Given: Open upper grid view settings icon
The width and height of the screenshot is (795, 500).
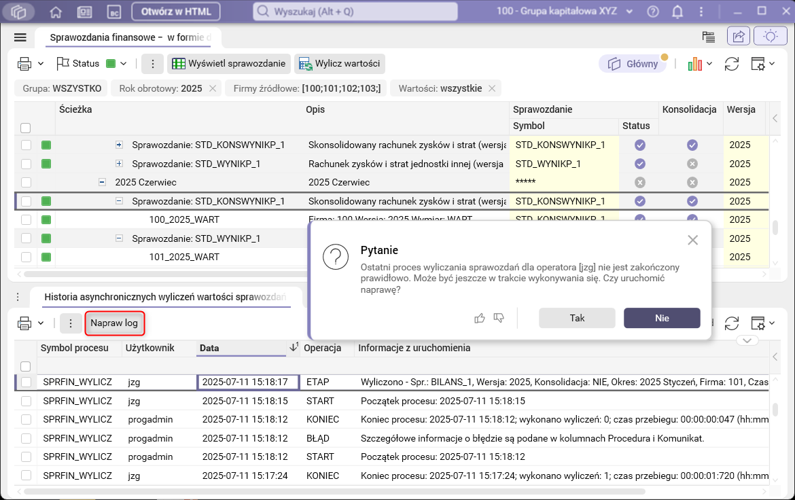Looking at the screenshot, I should (x=758, y=64).
